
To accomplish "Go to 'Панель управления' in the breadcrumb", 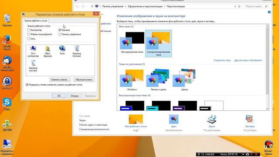I will pos(112,7).
